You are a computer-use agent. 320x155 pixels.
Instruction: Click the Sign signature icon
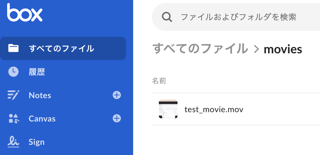[x=13, y=142]
